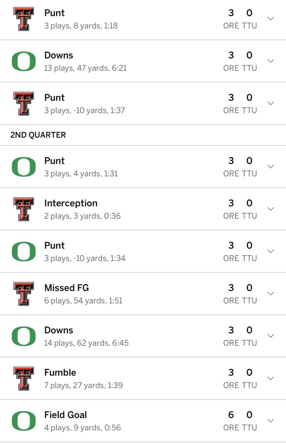The height and width of the screenshot is (443, 286).
Task: Select the "Field Goal" drive title
Action: click(65, 415)
